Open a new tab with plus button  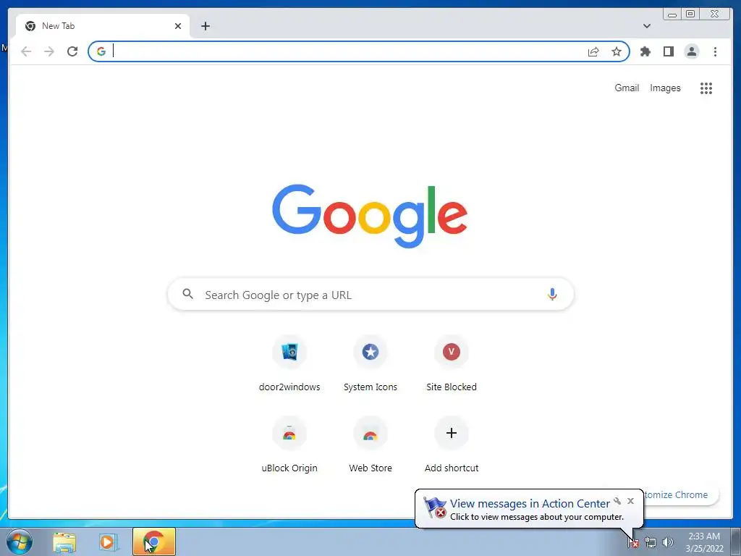[205, 26]
